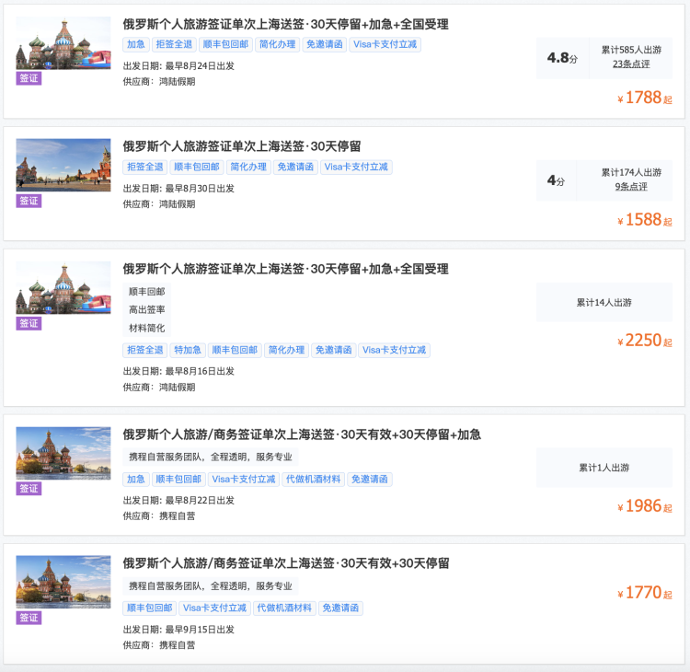Viewport: 690px width, 672px height.
Task: Open the thumbnail of the ¥2250 listing
Action: [63, 288]
